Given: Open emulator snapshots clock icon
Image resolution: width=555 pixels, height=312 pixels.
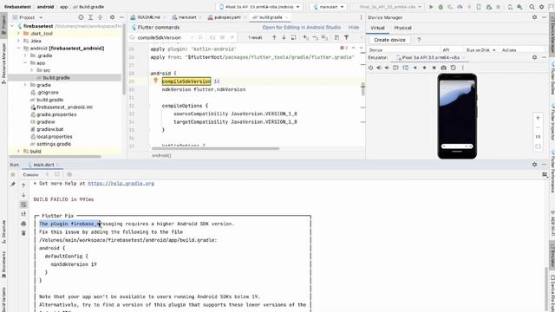Looking at the screenshot, I should (x=453, y=68).
